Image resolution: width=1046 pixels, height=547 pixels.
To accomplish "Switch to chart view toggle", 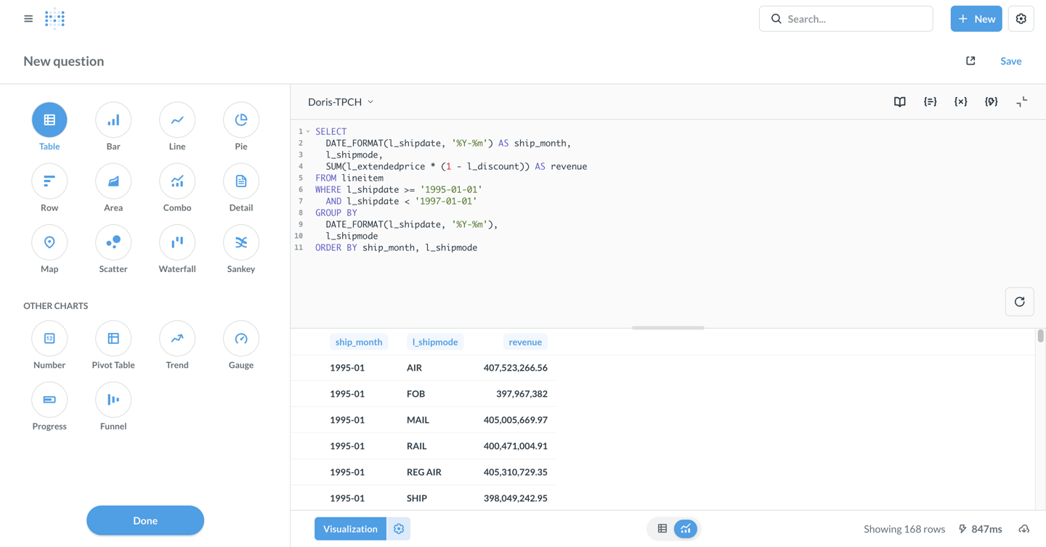I will coord(685,529).
